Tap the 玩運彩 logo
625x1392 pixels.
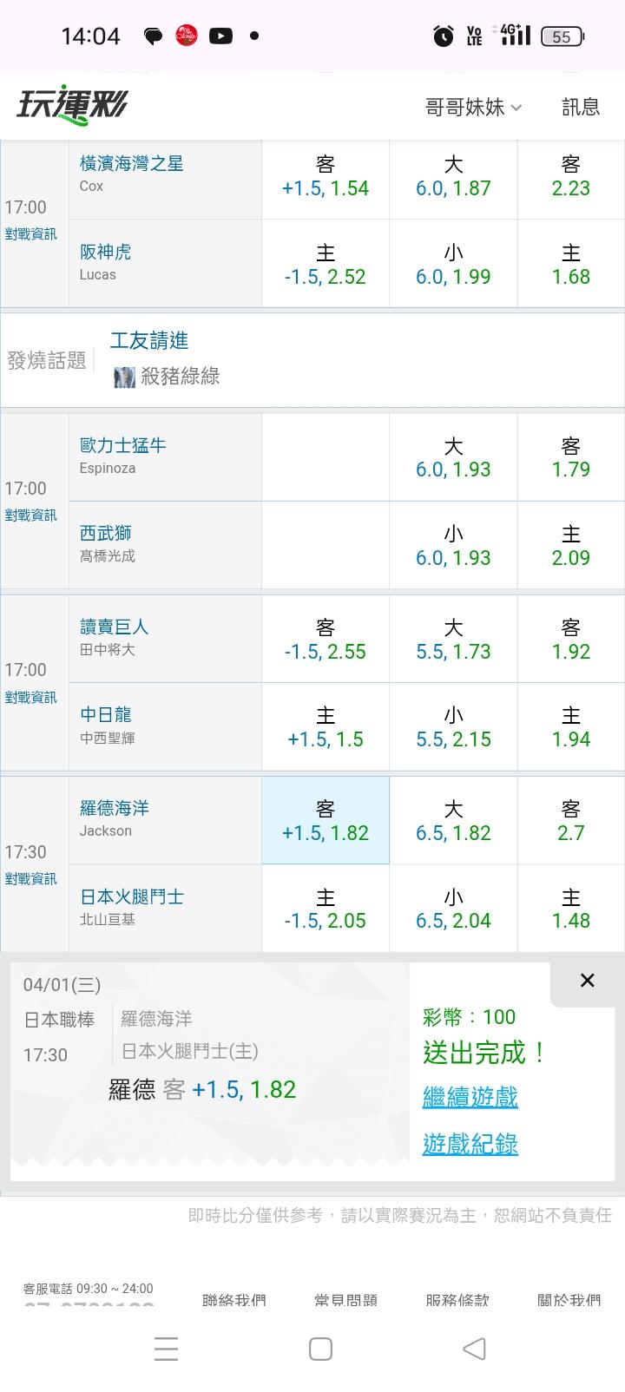pos(72,107)
